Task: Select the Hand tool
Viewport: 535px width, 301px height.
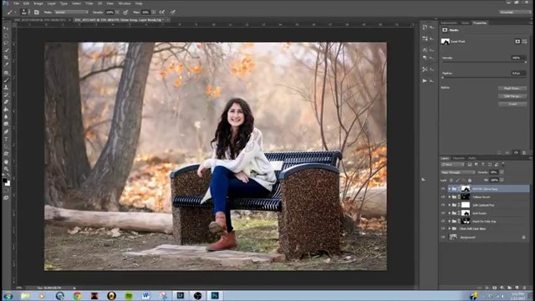Action: pos(6,162)
